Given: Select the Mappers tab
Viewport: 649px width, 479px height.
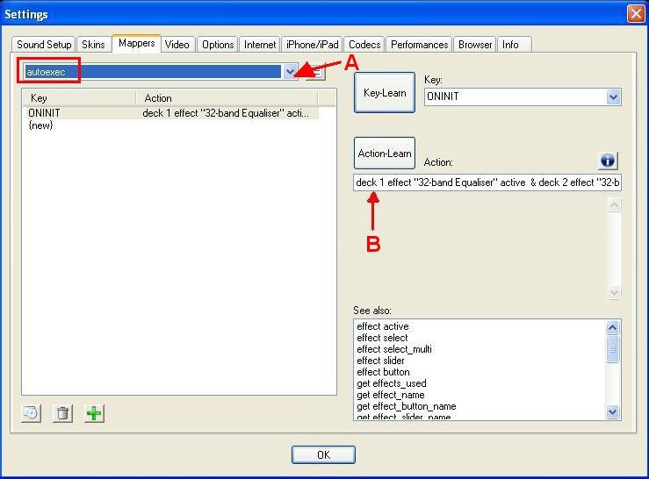Looking at the screenshot, I should point(137,43).
